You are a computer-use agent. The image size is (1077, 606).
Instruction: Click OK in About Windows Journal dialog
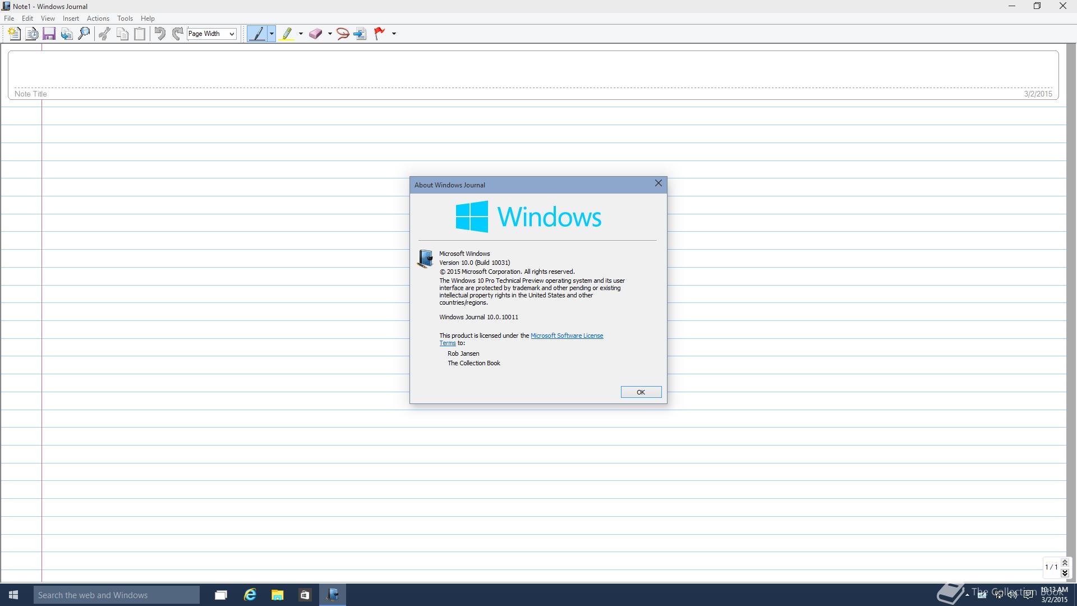click(x=641, y=392)
